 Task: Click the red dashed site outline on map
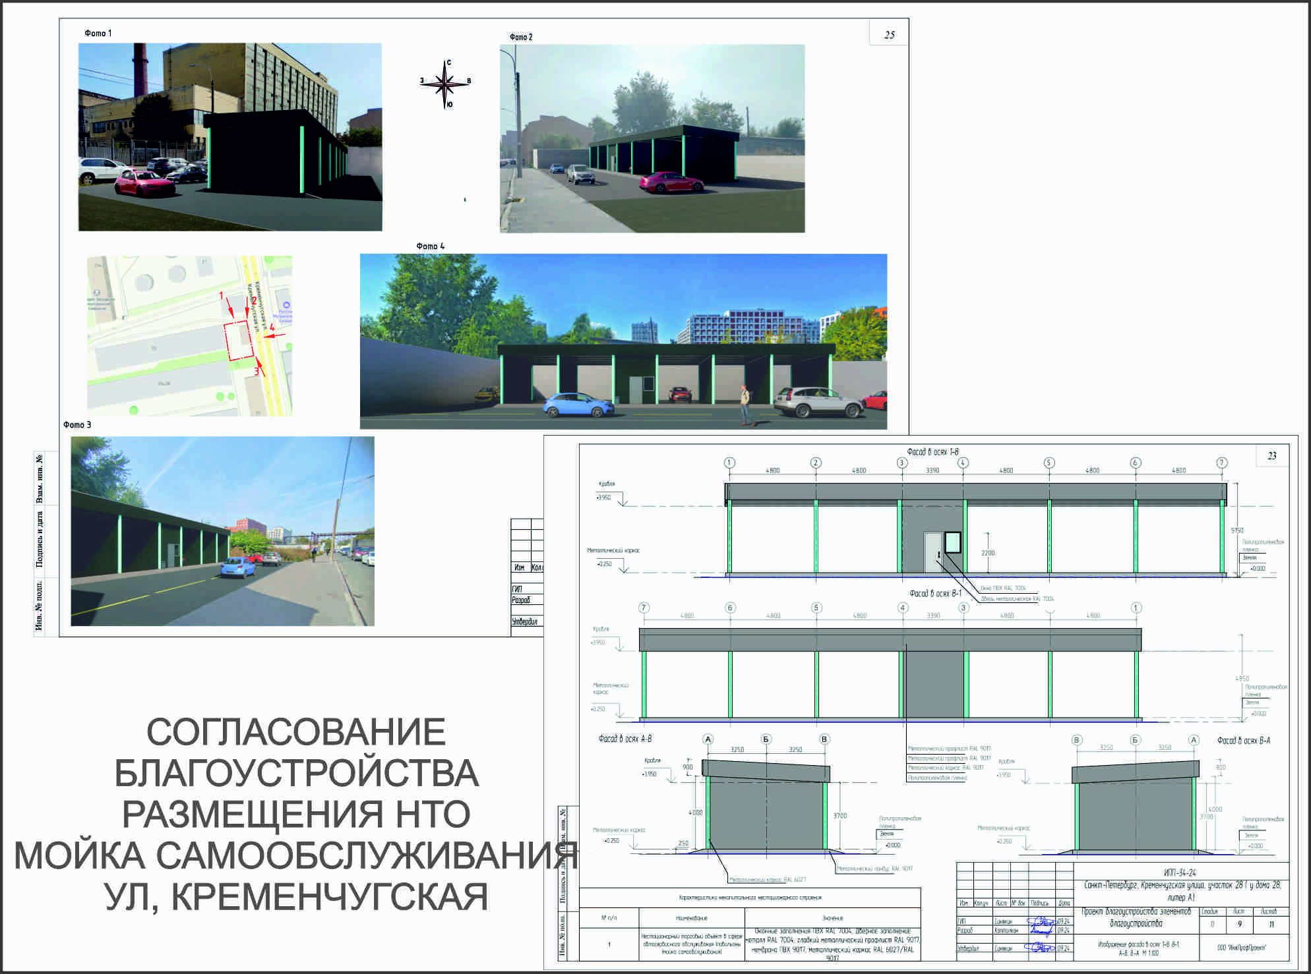[x=239, y=341]
